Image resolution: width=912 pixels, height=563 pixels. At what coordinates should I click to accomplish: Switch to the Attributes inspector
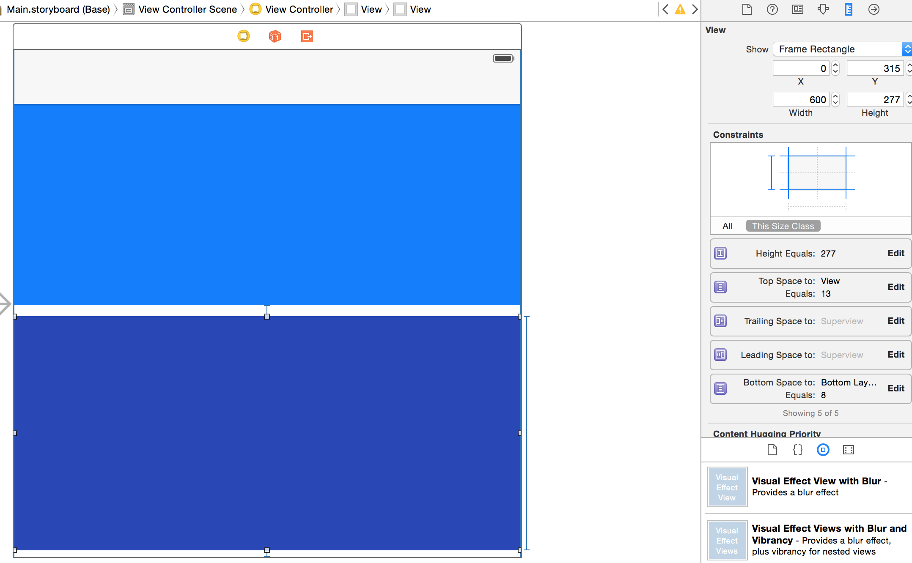(x=823, y=9)
